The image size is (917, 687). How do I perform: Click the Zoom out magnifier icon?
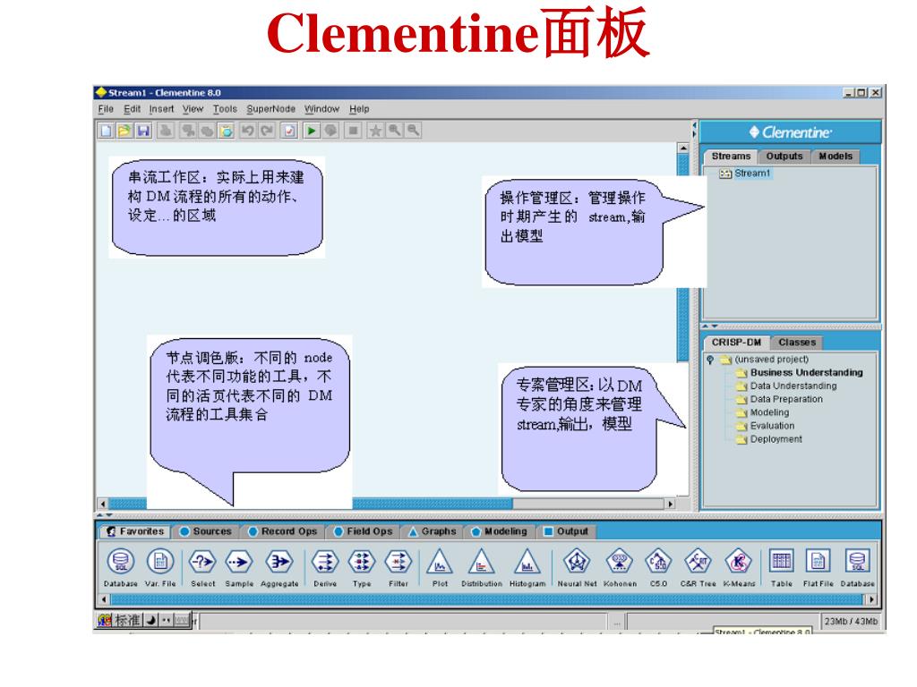[413, 131]
